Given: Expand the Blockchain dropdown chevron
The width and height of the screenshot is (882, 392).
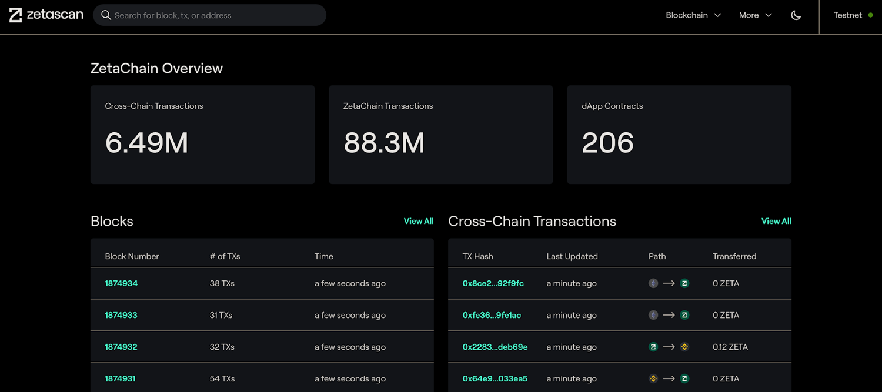Looking at the screenshot, I should pos(718,15).
